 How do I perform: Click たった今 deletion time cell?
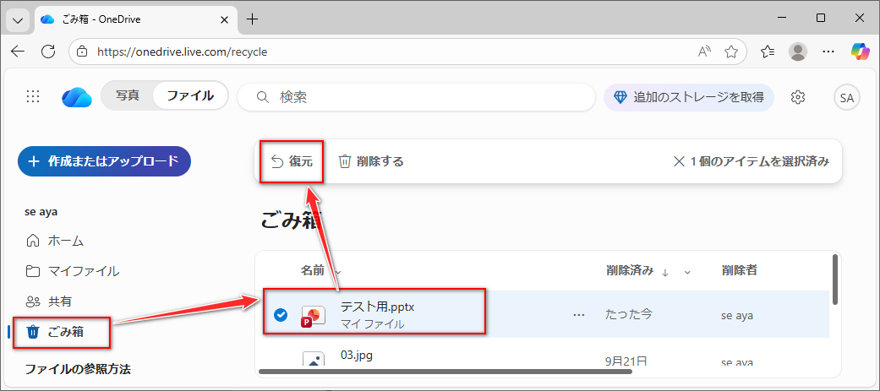(x=629, y=315)
